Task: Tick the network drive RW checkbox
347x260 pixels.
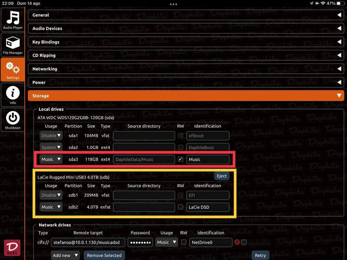Action: [184, 242]
